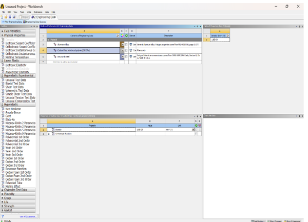The height and width of the screenshot is (222, 308).
Task: Select Biaxial Test Data entry
Action: pyautogui.click(x=15, y=84)
